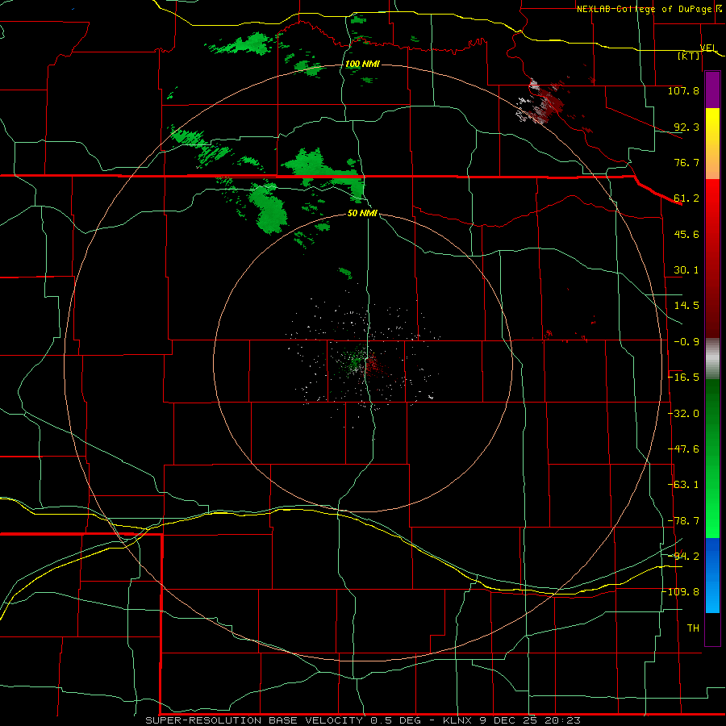
Task: Click the blue segment of velocity color bar
Action: 712,575
